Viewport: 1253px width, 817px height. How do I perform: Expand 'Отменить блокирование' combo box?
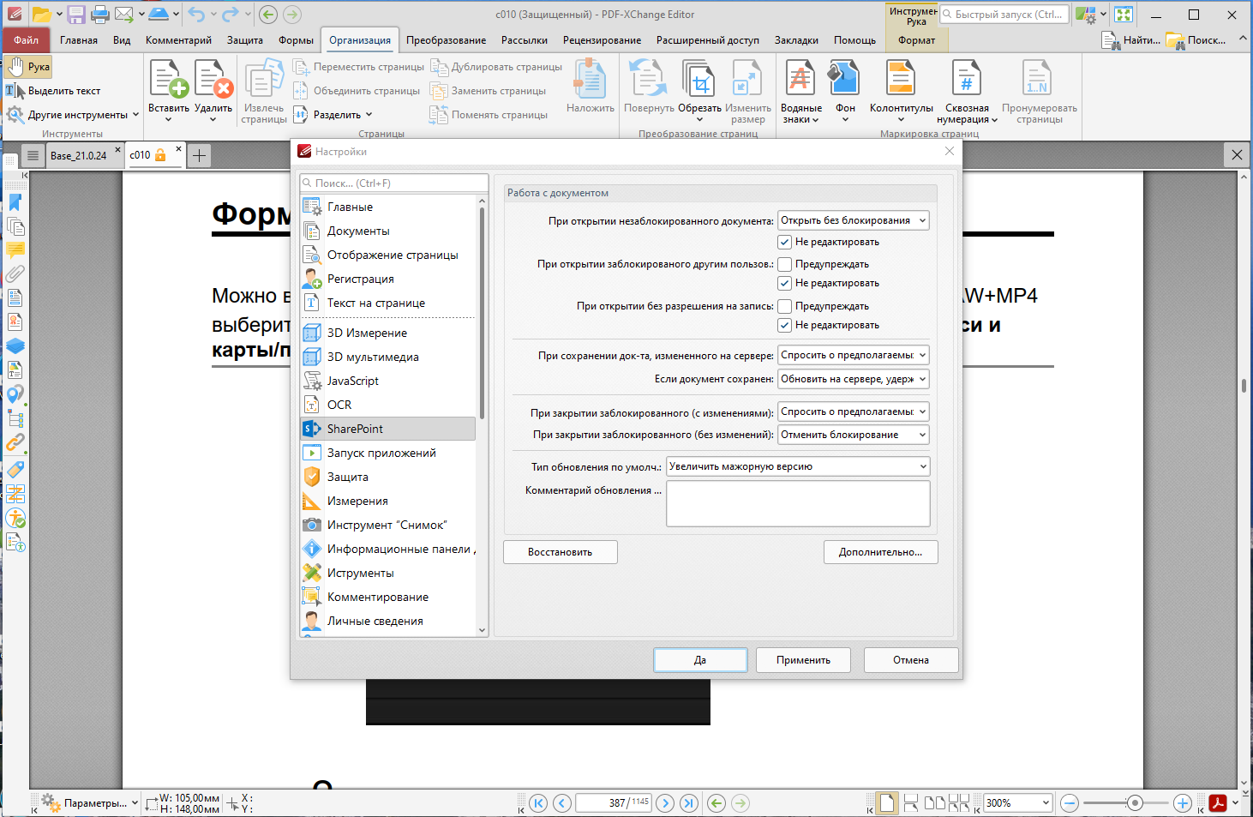click(x=853, y=435)
